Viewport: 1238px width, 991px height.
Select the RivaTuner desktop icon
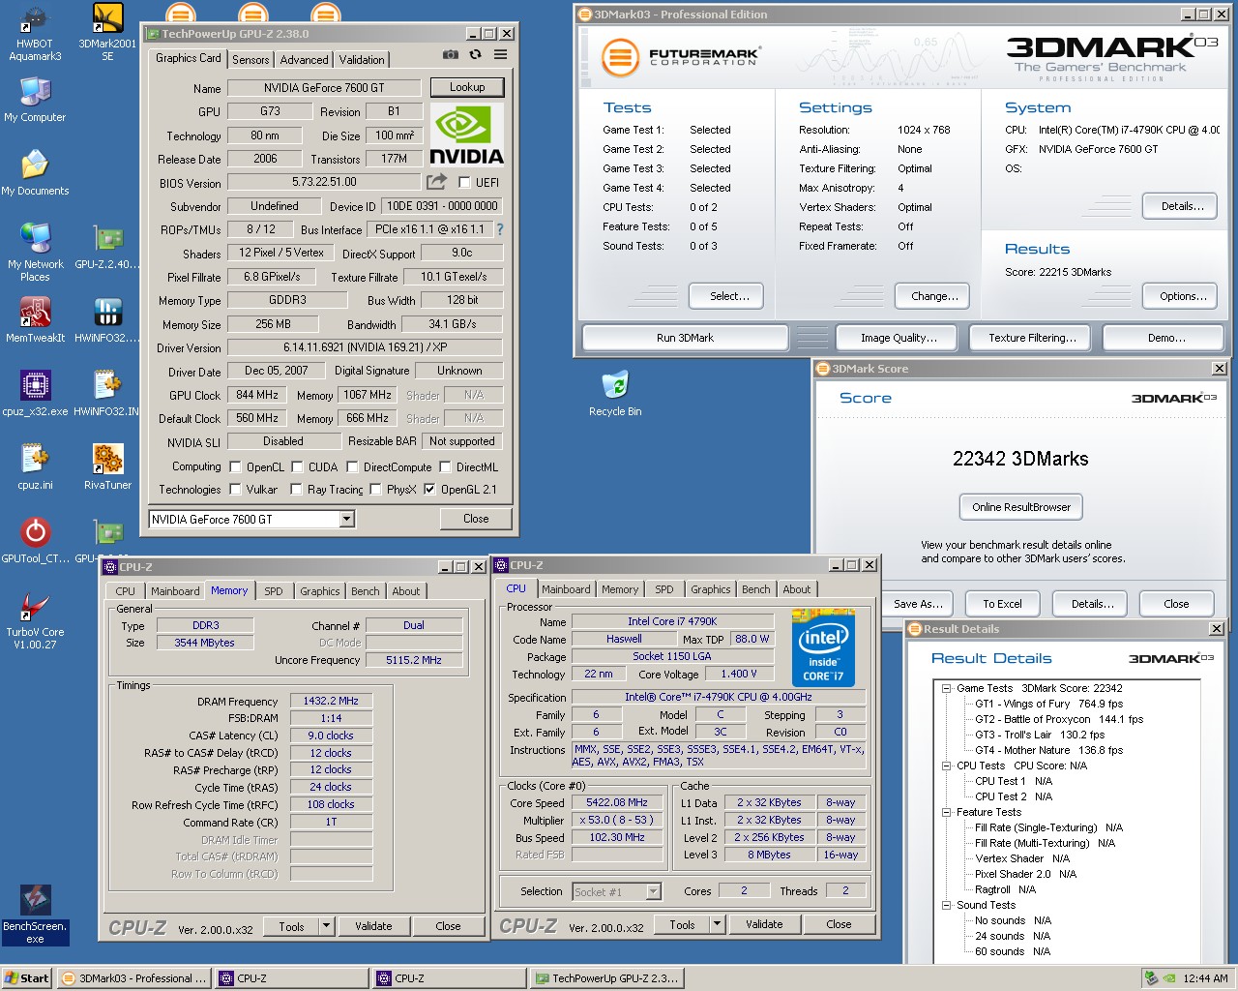pos(107,466)
